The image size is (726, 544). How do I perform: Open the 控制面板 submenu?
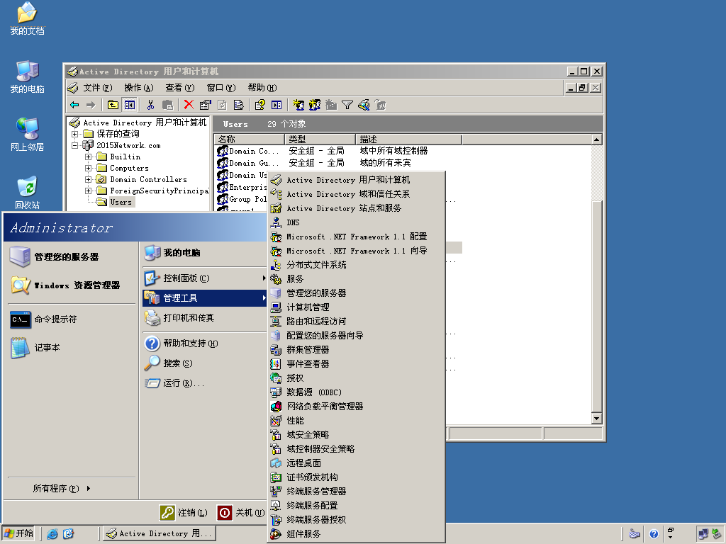pyautogui.click(x=205, y=278)
